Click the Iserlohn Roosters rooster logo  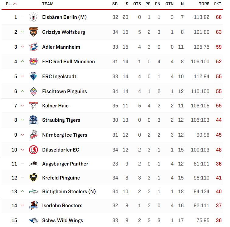(x=33, y=205)
